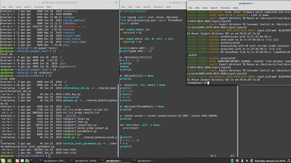Click the clipboard tray icon

pos(252,161)
